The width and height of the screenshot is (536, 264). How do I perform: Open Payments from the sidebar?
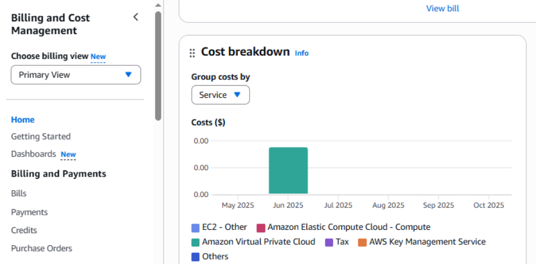click(x=29, y=212)
